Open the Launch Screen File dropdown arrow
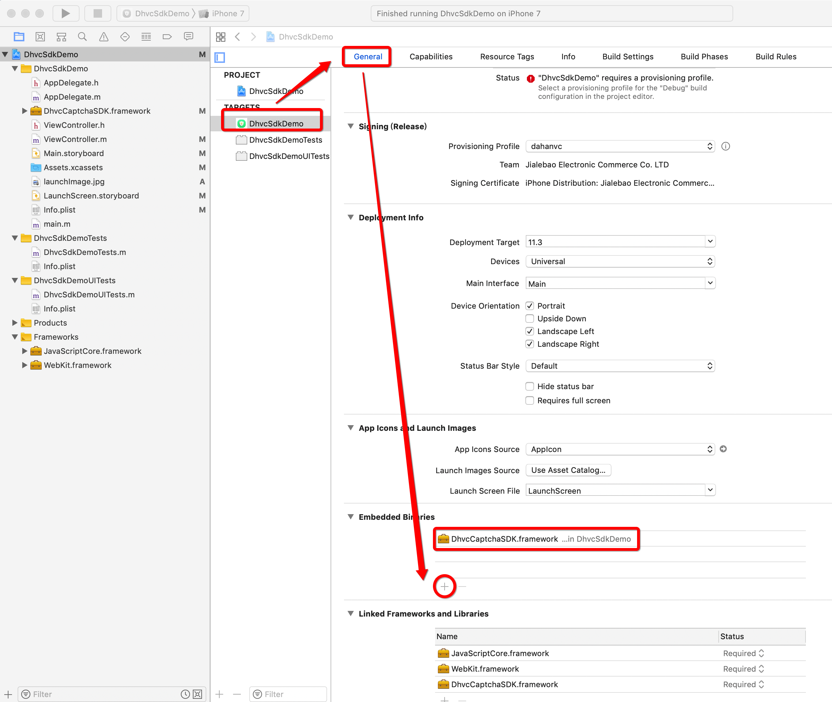This screenshot has height=702, width=832. point(710,490)
